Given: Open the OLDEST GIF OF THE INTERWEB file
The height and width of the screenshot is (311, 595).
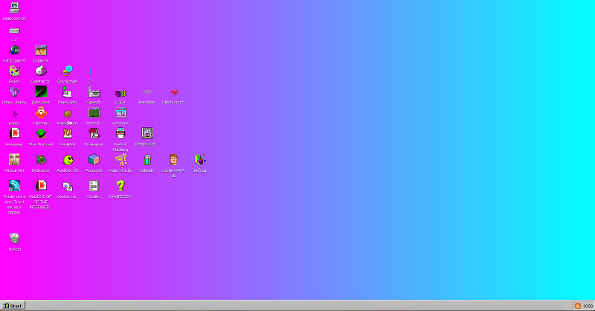Looking at the screenshot, I should point(41,186).
